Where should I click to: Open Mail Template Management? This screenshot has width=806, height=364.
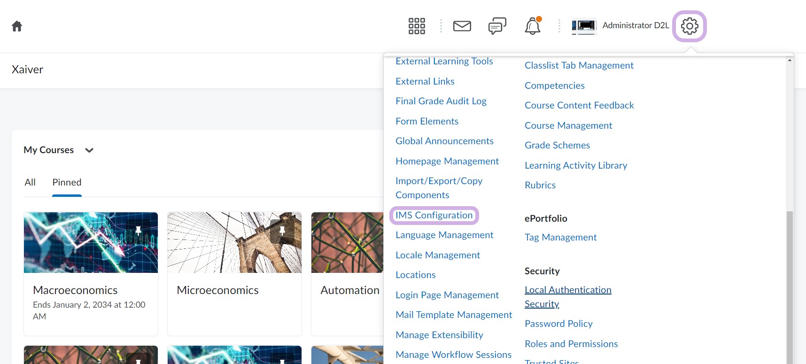tap(454, 315)
